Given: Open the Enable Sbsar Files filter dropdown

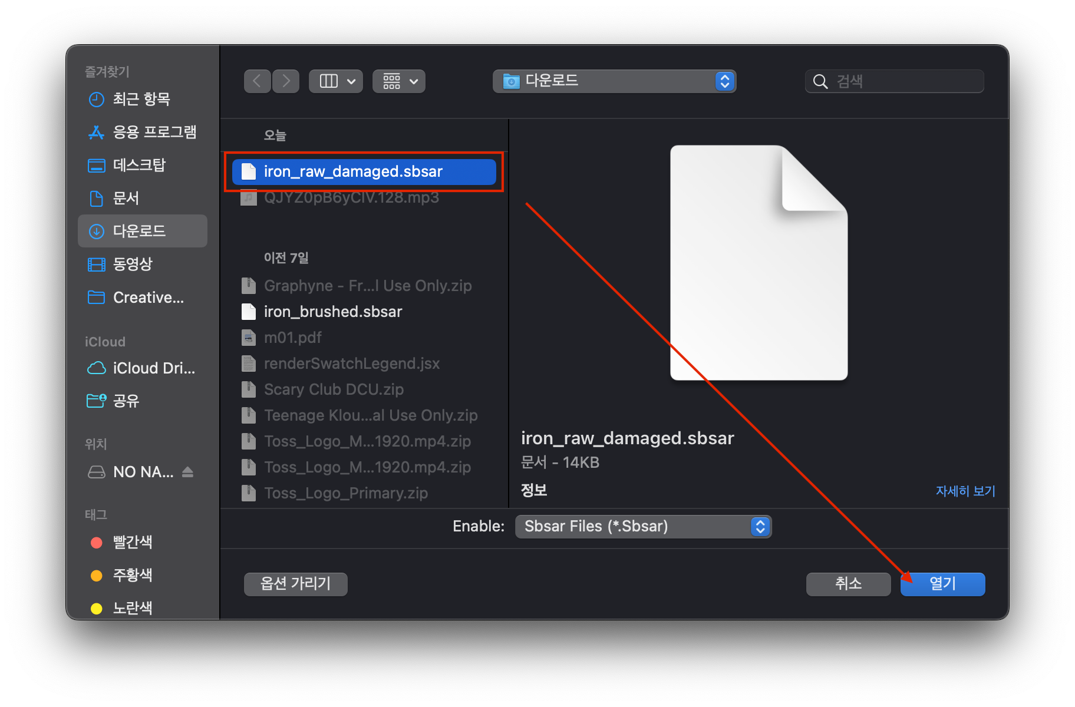Looking at the screenshot, I should [x=643, y=526].
